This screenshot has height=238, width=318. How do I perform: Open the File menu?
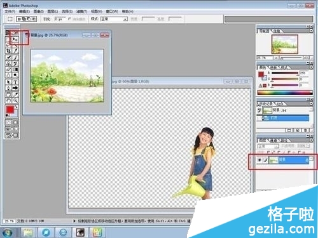click(10, 11)
